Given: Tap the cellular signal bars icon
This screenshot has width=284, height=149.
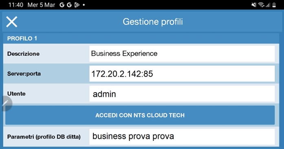Looking at the screenshot, I should tap(268, 5).
